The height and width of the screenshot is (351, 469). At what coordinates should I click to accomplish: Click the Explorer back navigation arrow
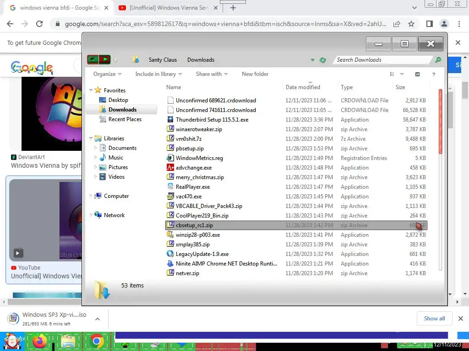tap(93, 60)
